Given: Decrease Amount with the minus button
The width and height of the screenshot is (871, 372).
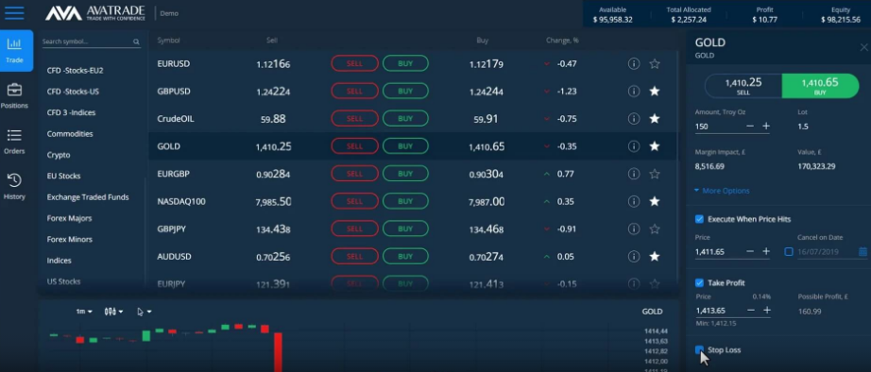Looking at the screenshot, I should pyautogui.click(x=750, y=126).
